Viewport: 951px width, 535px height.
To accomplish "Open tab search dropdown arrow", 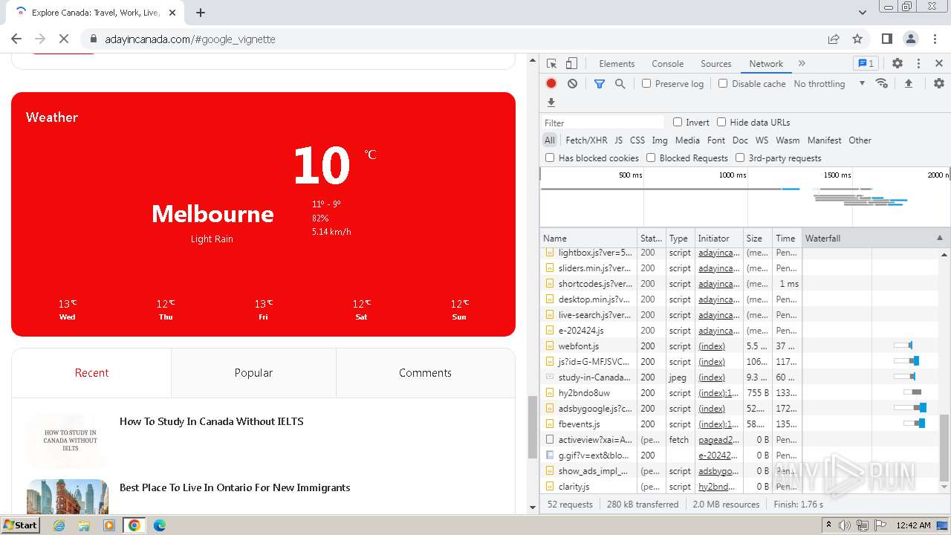I will click(863, 12).
